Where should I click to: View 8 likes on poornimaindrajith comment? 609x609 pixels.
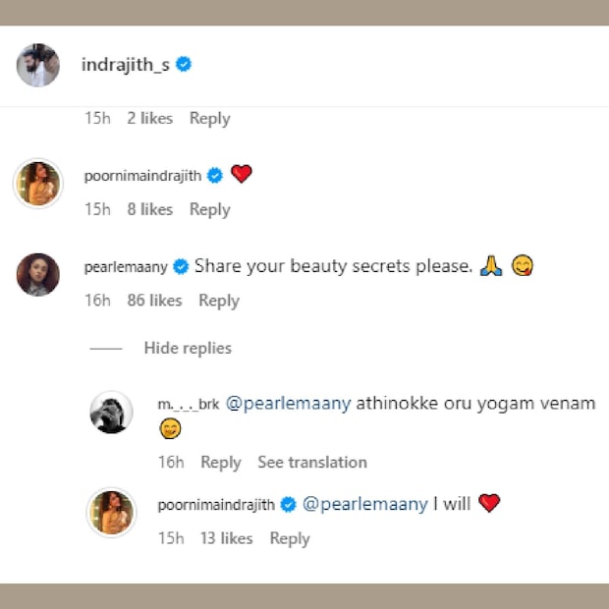[149, 209]
